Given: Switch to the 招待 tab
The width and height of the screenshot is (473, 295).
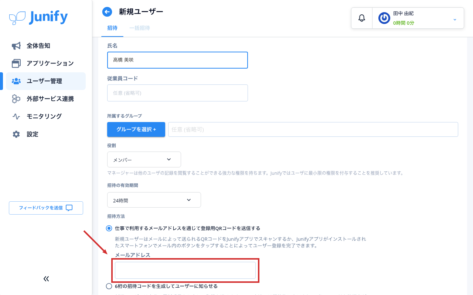Looking at the screenshot, I should click(x=112, y=28).
